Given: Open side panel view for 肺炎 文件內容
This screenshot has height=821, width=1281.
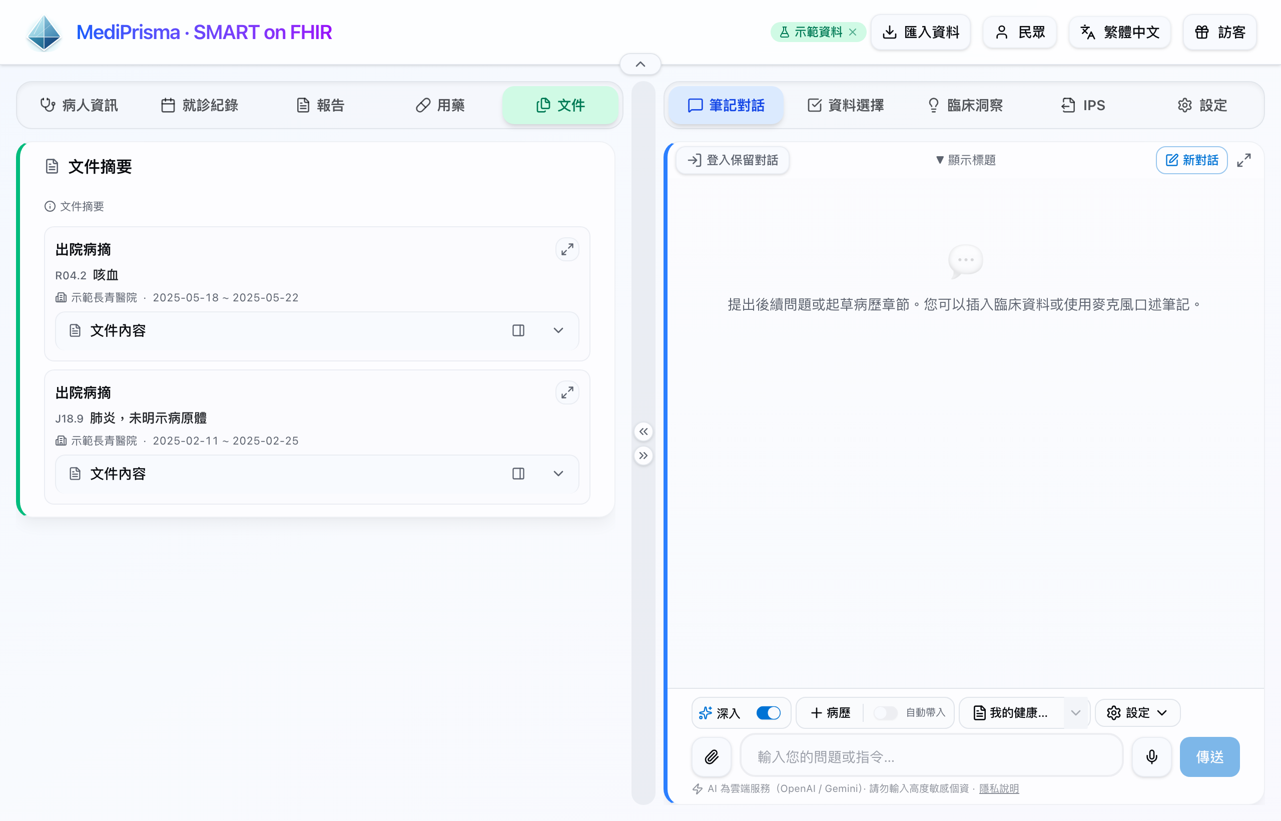Looking at the screenshot, I should pos(518,474).
